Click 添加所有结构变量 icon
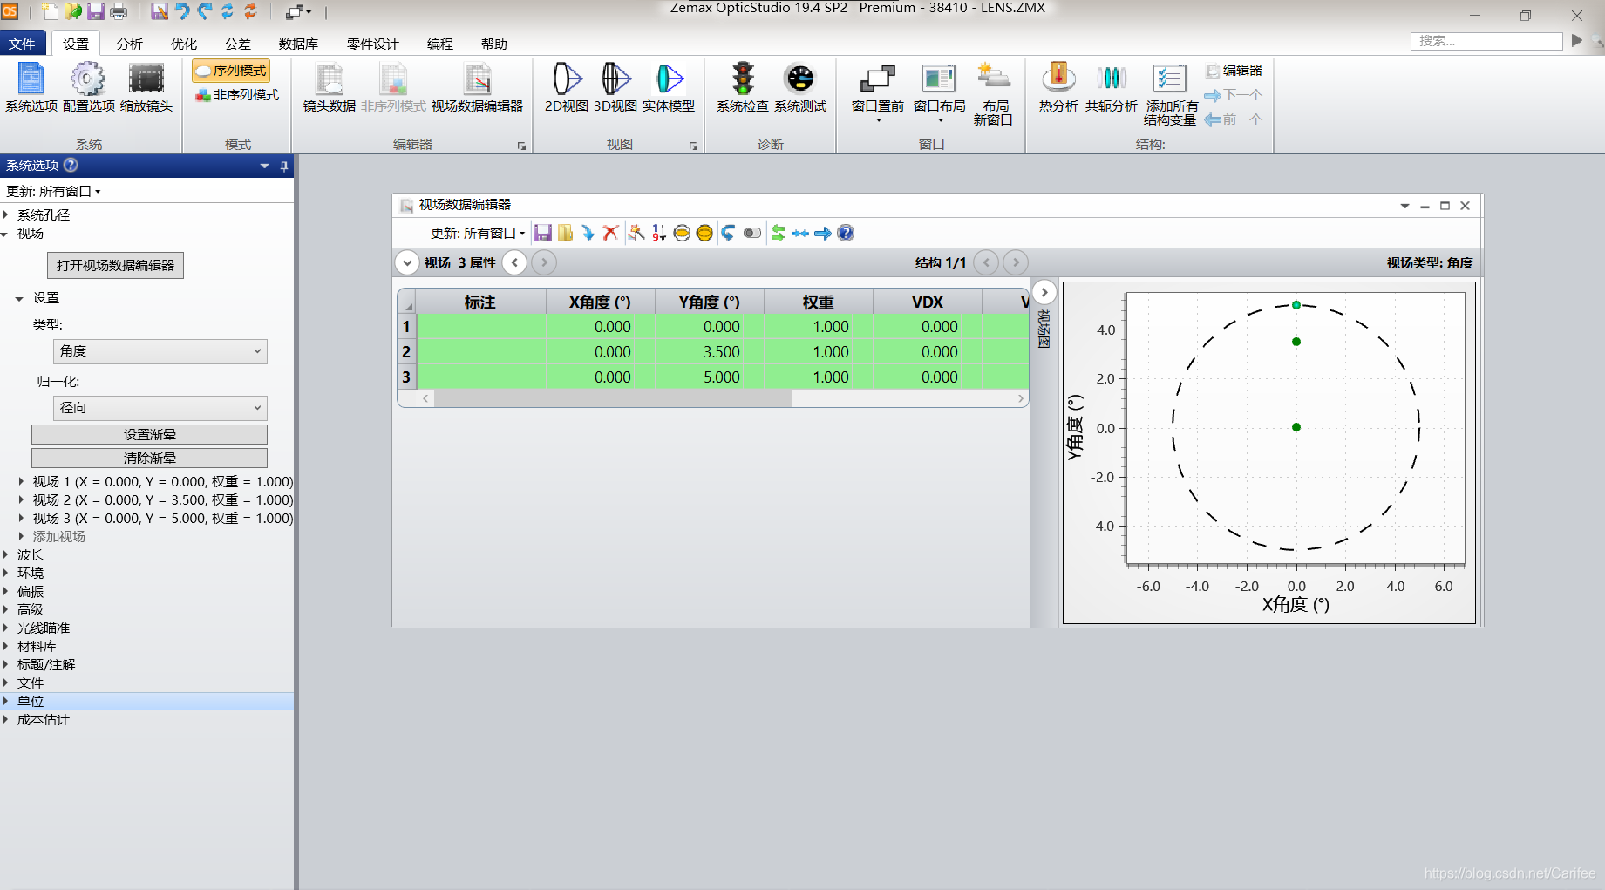Viewport: 1605px width, 890px height. click(x=1170, y=94)
